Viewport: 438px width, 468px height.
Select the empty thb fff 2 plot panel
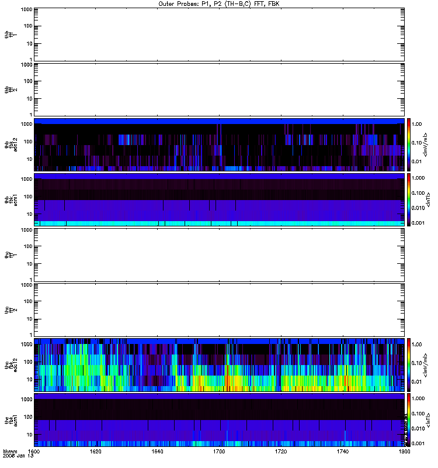click(219, 90)
